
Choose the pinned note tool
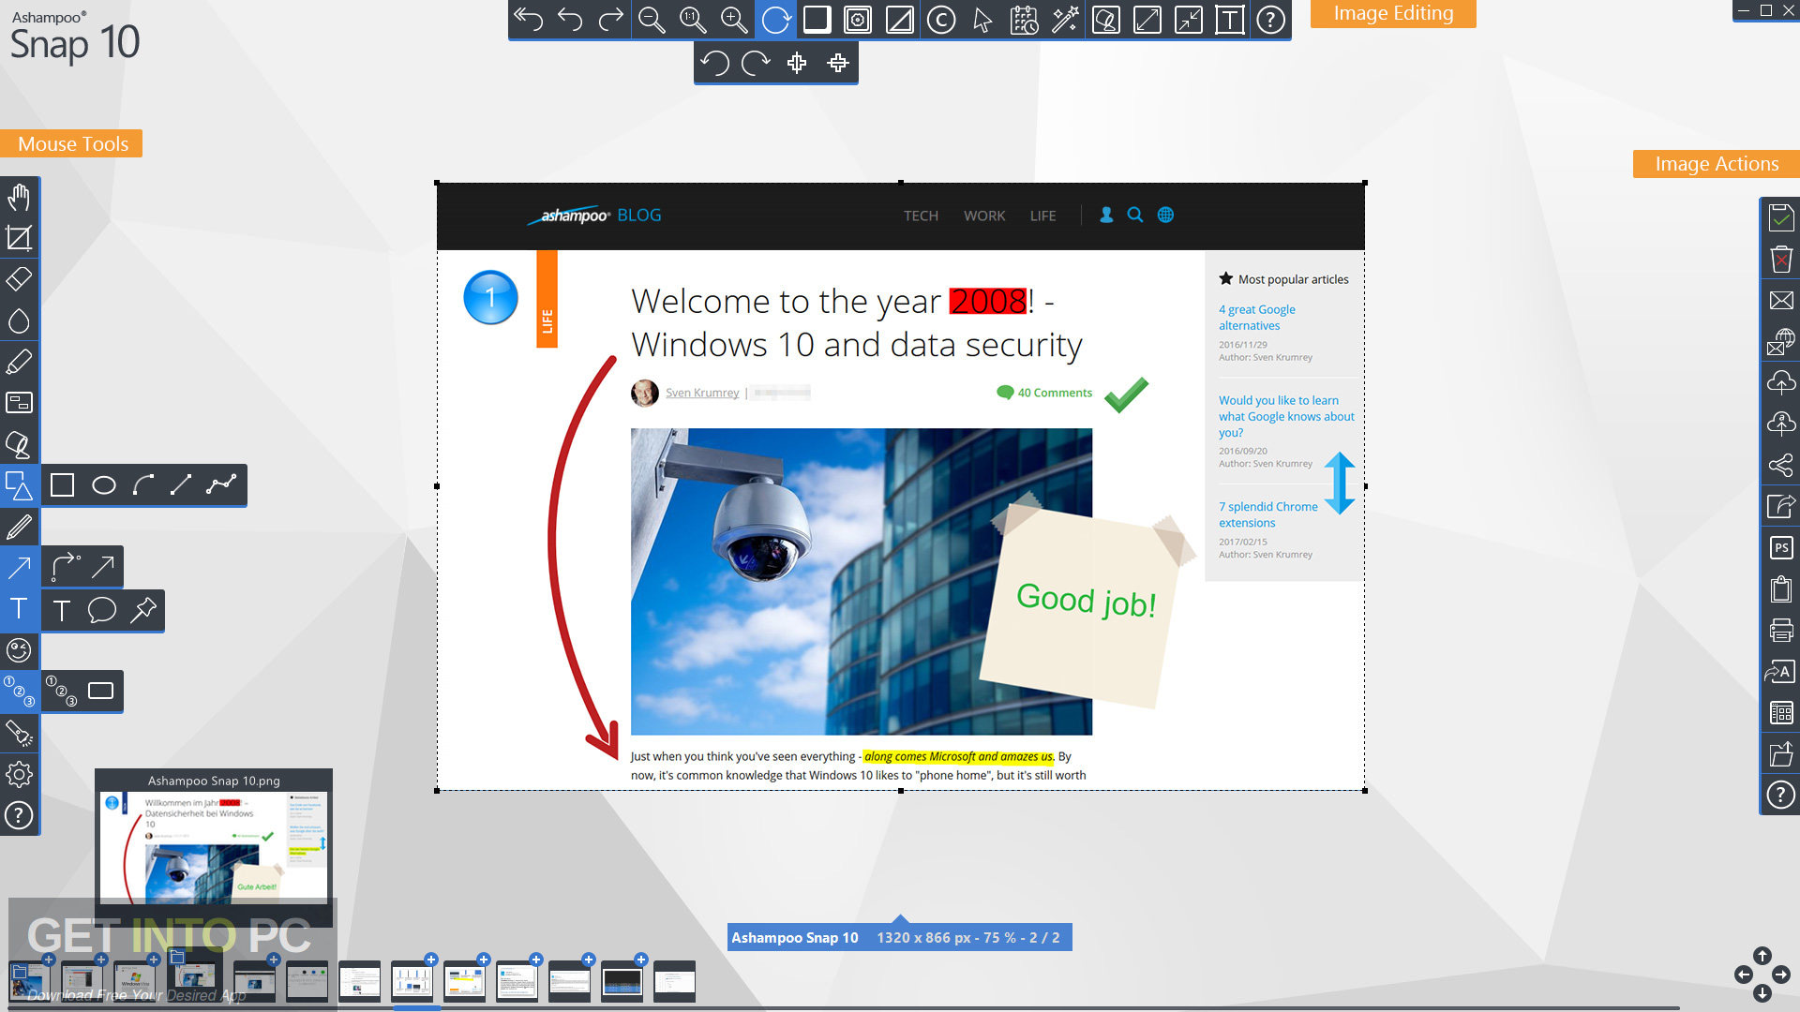click(x=143, y=610)
